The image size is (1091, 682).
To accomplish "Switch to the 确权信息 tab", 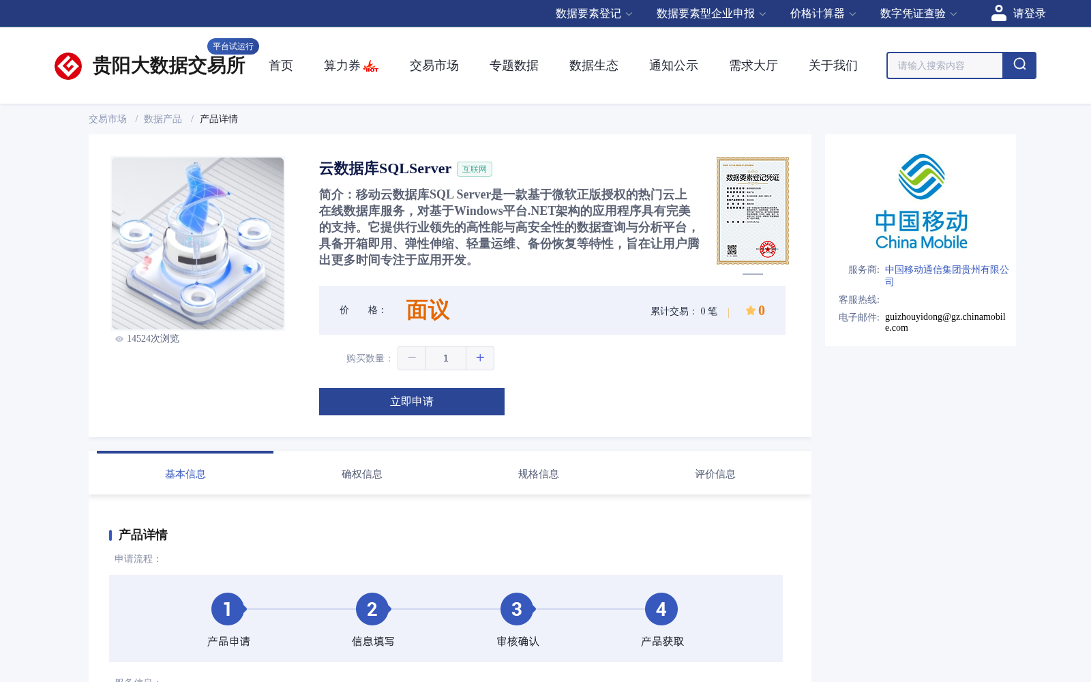I will (x=361, y=474).
